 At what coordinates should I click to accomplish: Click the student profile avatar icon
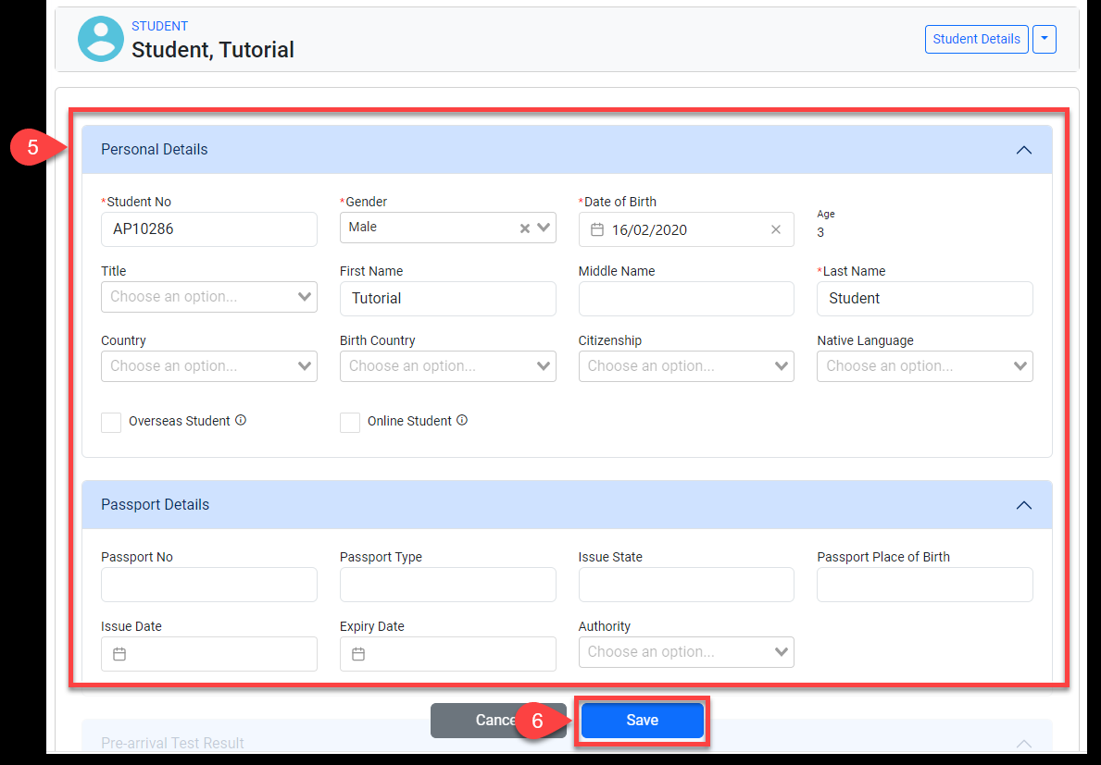click(101, 39)
